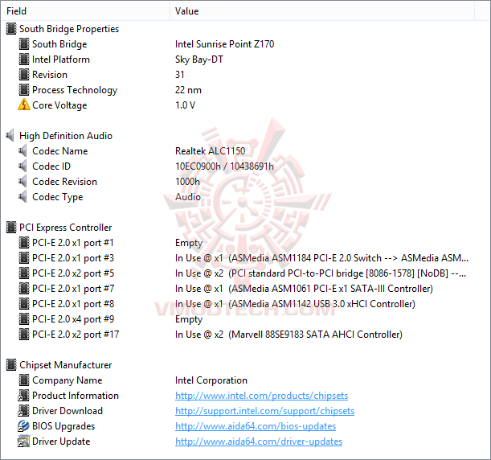Click the chip icon for PCI-E port #8
491x460 pixels.
[24, 304]
